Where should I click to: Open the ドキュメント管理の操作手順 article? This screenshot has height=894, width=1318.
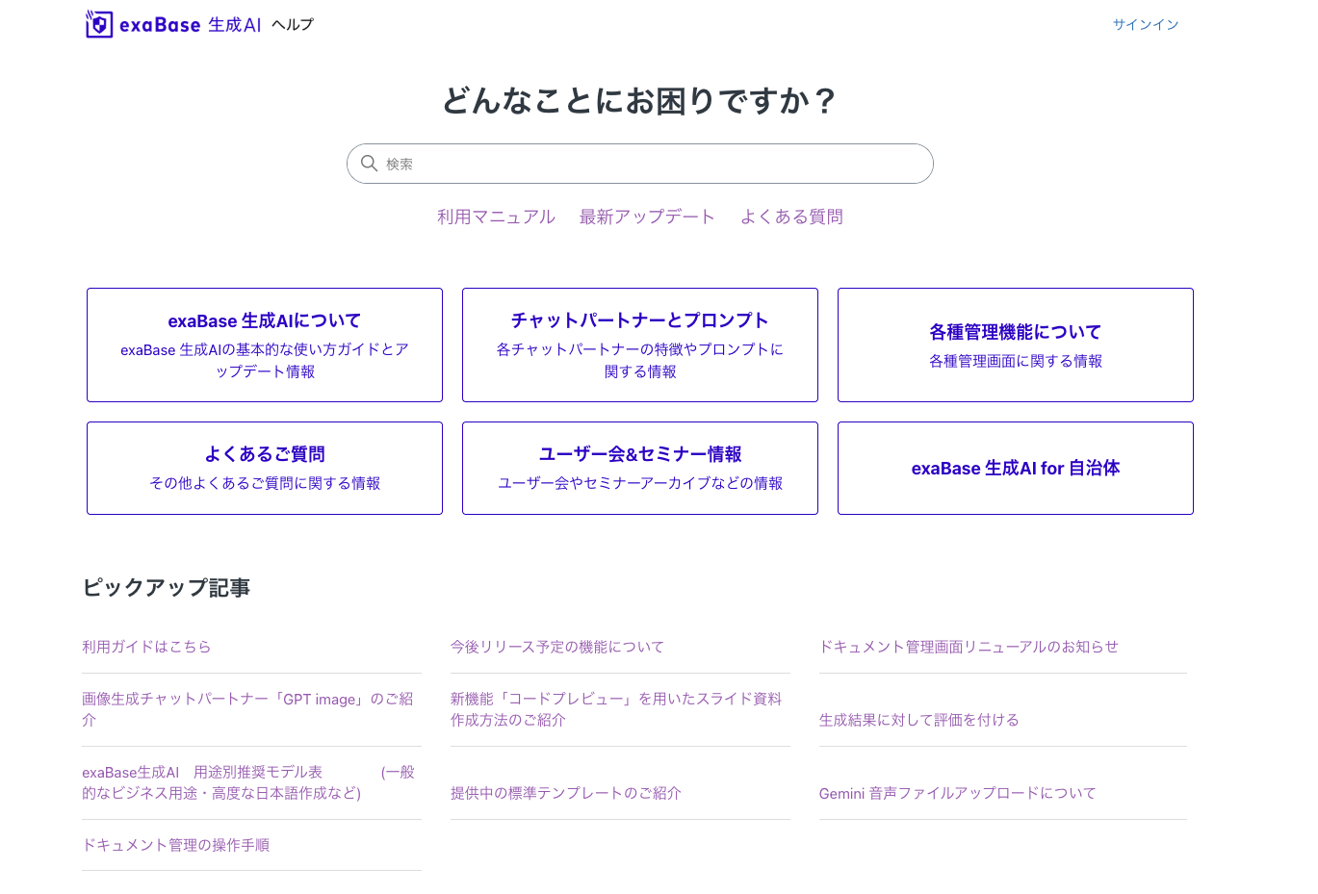click(x=176, y=845)
